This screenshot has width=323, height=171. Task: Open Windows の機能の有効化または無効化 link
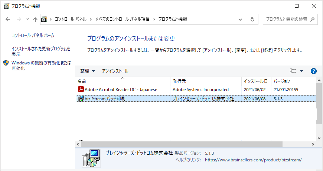(41, 66)
